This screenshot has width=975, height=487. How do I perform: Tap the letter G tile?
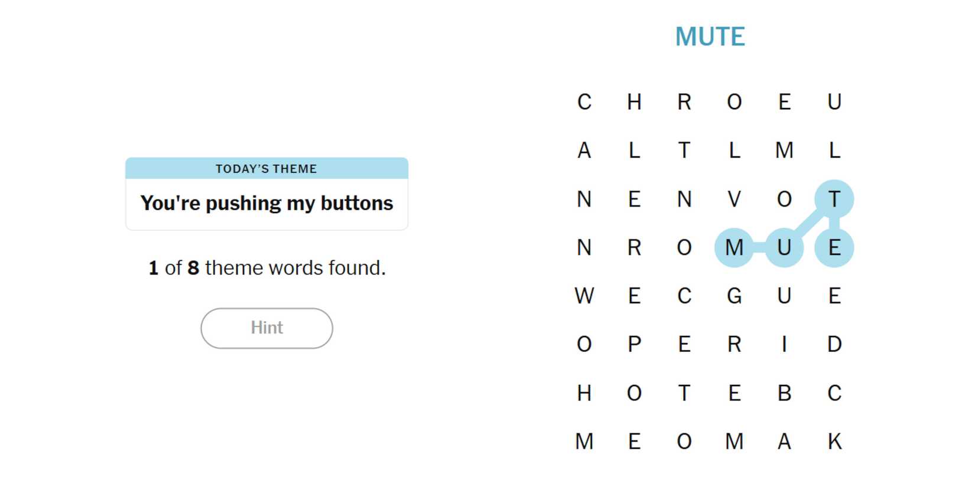pos(734,296)
